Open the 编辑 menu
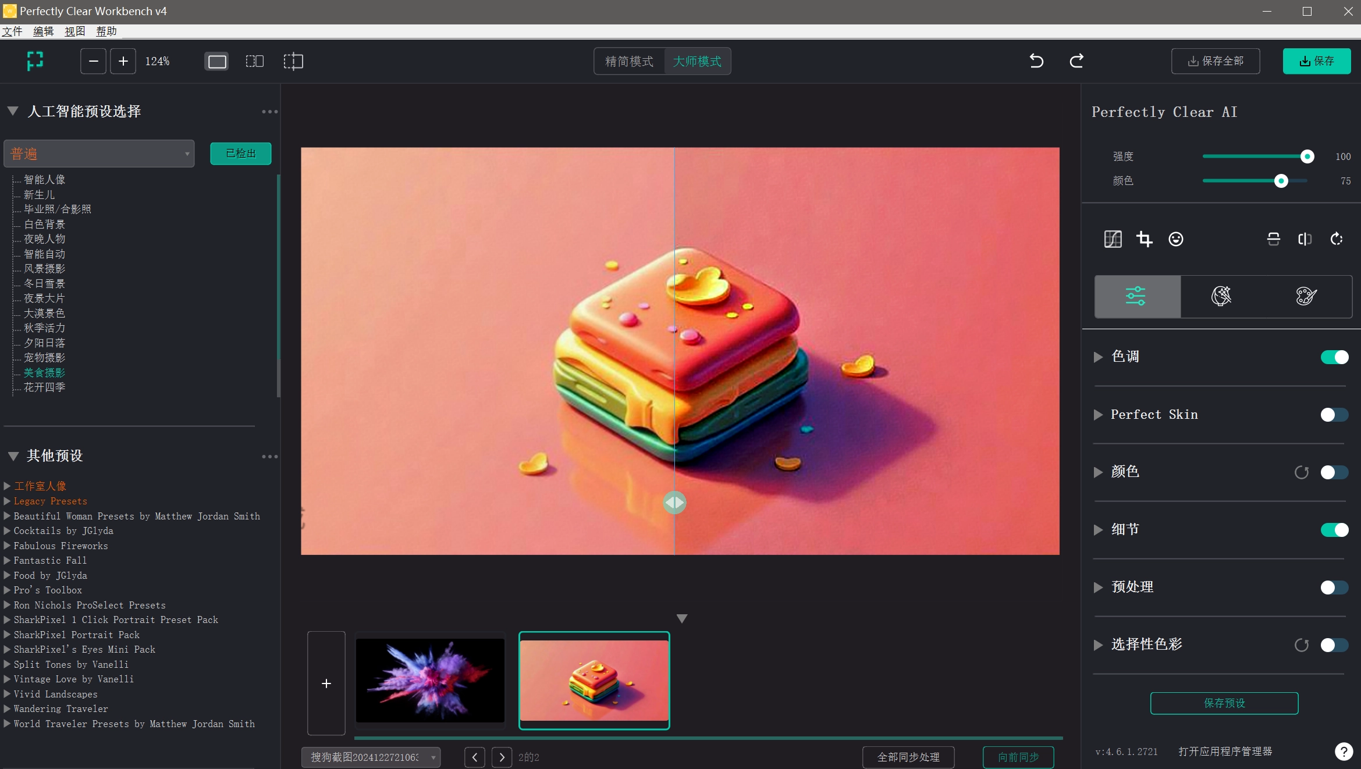Image resolution: width=1361 pixels, height=769 pixels. point(43,31)
